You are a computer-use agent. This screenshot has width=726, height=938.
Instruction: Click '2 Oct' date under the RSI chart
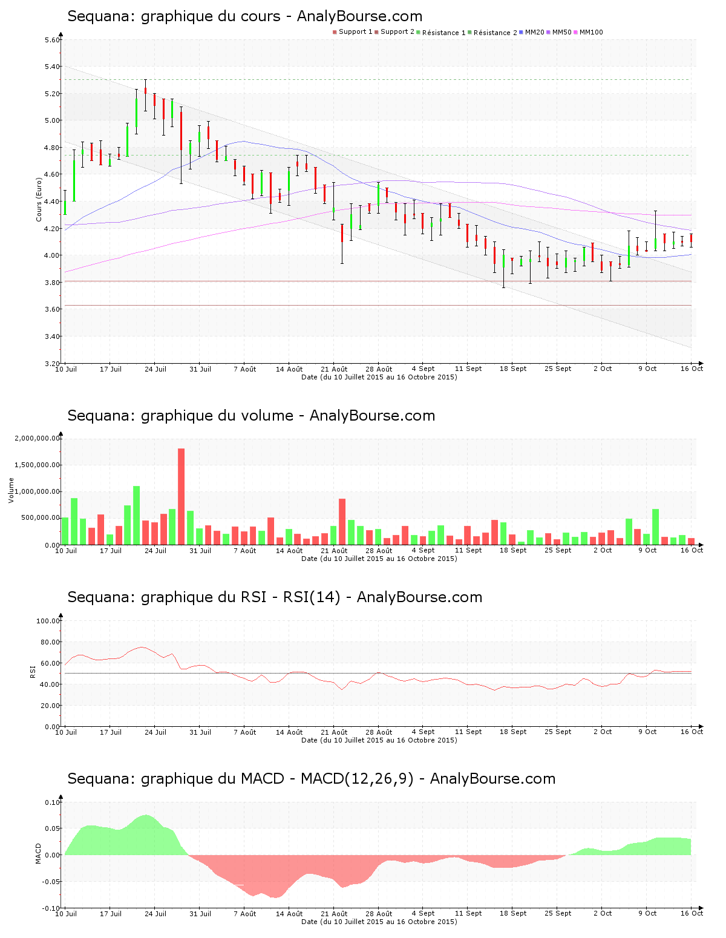tap(603, 732)
